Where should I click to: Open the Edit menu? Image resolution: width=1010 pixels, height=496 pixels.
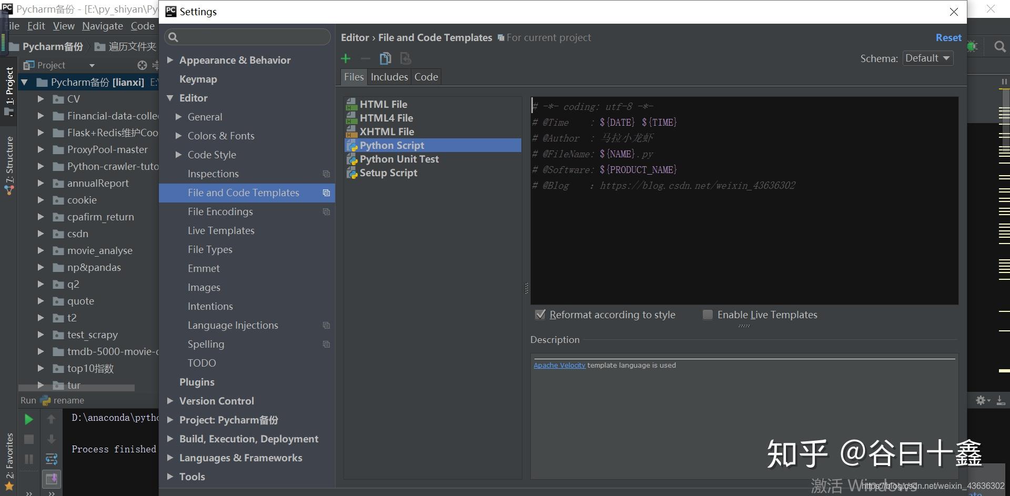(36, 26)
